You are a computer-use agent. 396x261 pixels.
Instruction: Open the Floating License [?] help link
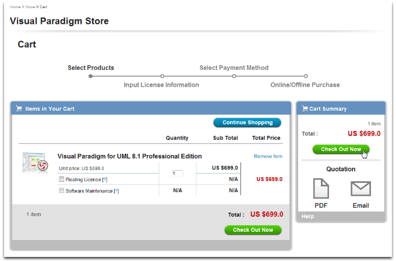[105, 179]
